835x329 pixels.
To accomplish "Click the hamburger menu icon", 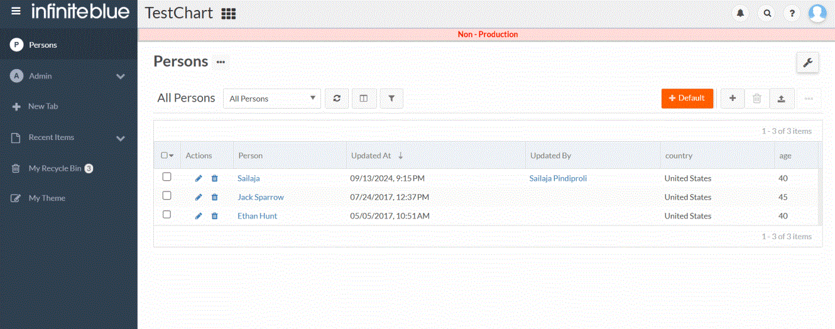I will (x=16, y=11).
